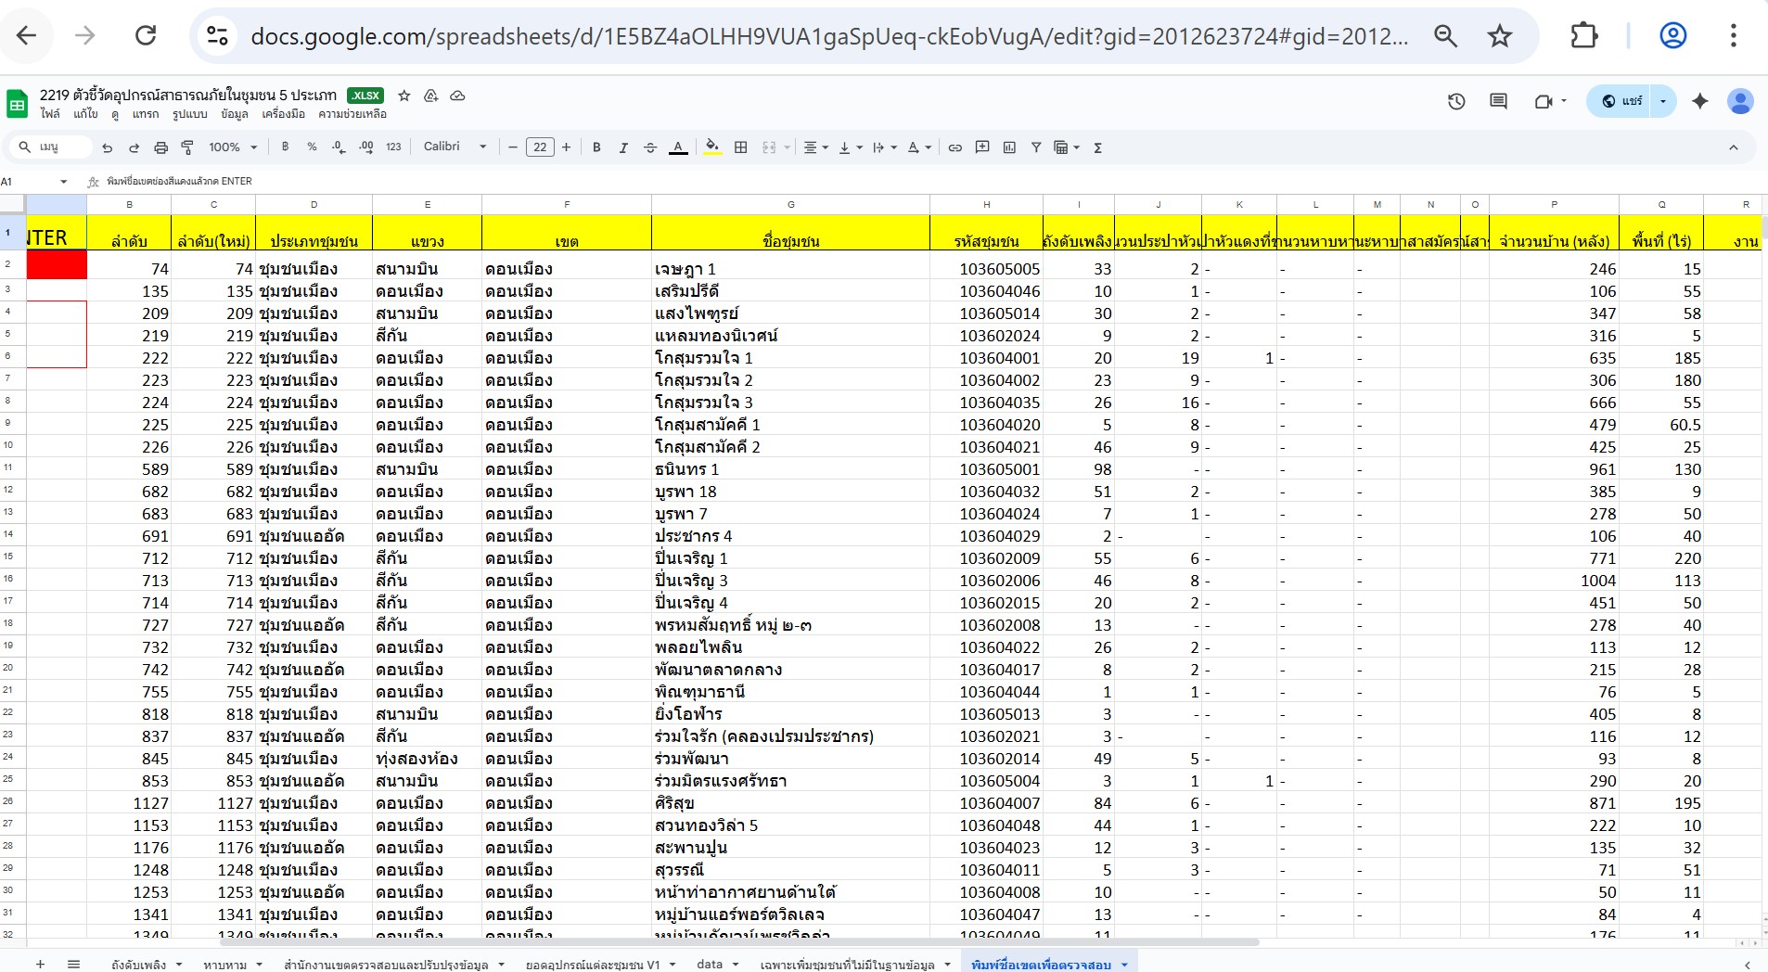Open share options dropdown arrow
The image size is (1768, 972).
1663,101
